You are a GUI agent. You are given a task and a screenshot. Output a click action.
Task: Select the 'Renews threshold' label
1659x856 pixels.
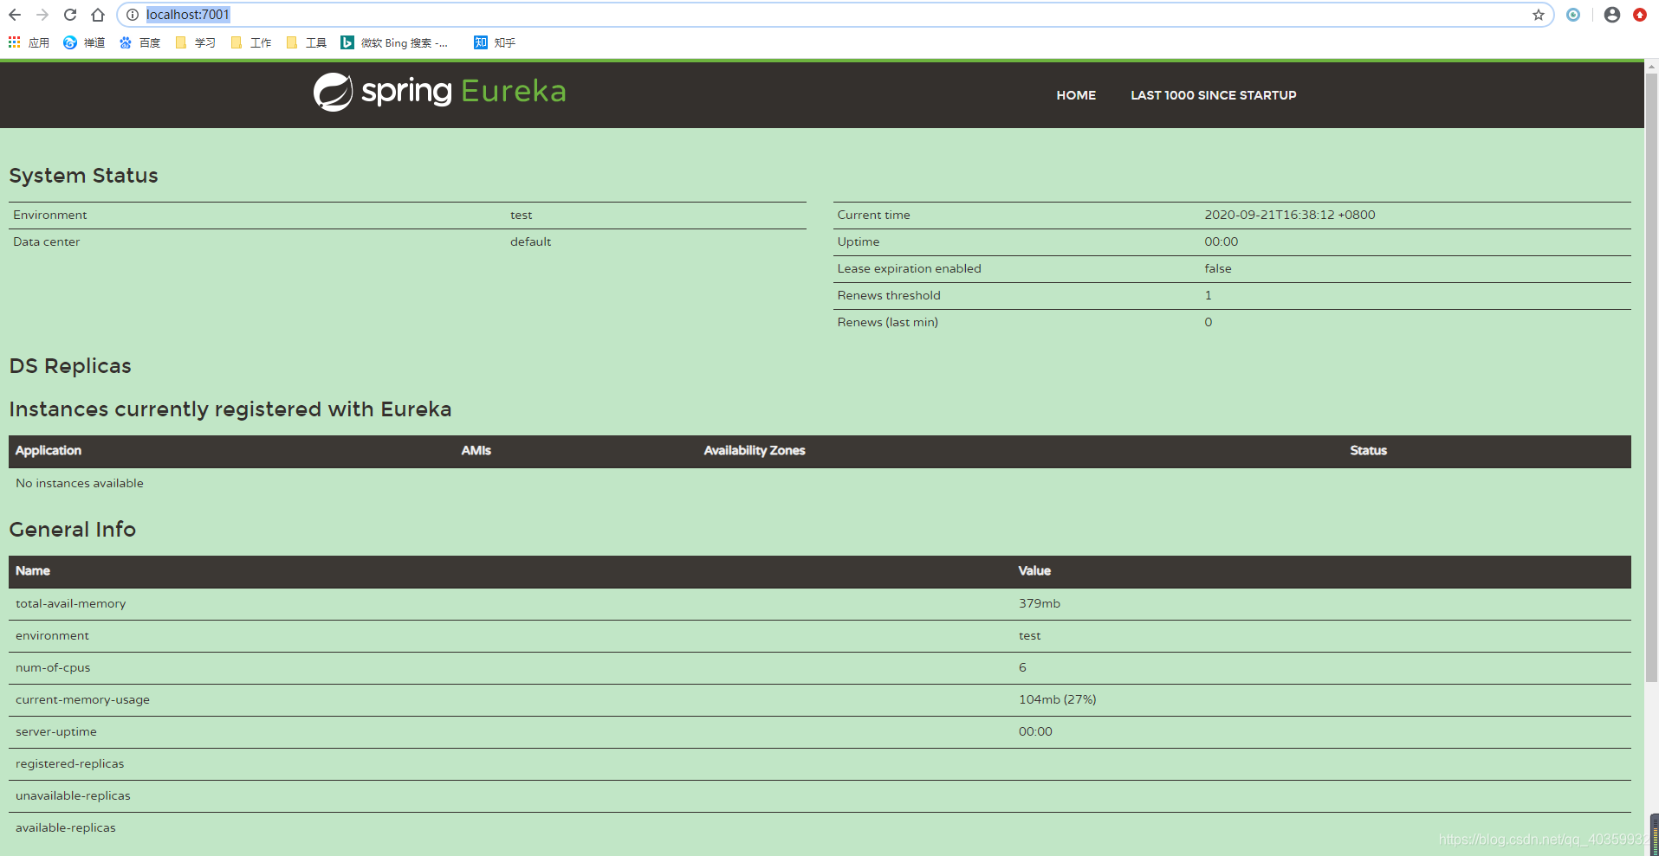(x=889, y=295)
